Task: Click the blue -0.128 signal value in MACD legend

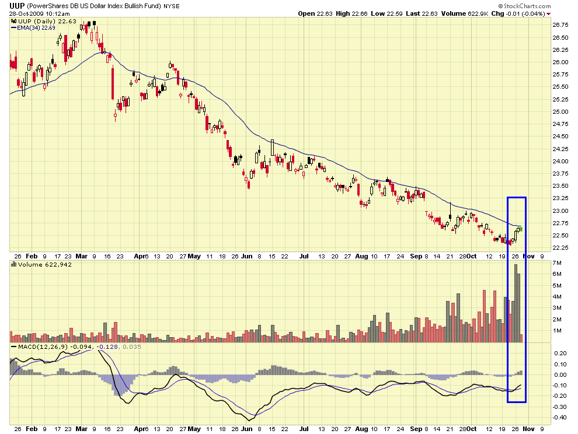Action: point(107,346)
